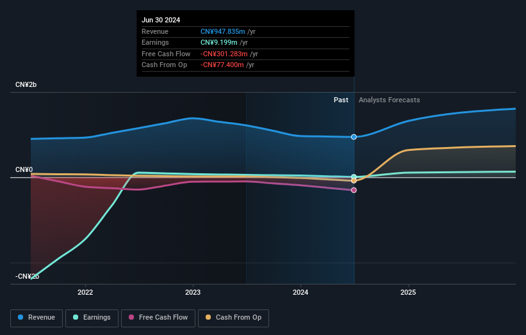Select the pink Free Cash Flow data point
This screenshot has height=335, width=526.
pyautogui.click(x=354, y=190)
